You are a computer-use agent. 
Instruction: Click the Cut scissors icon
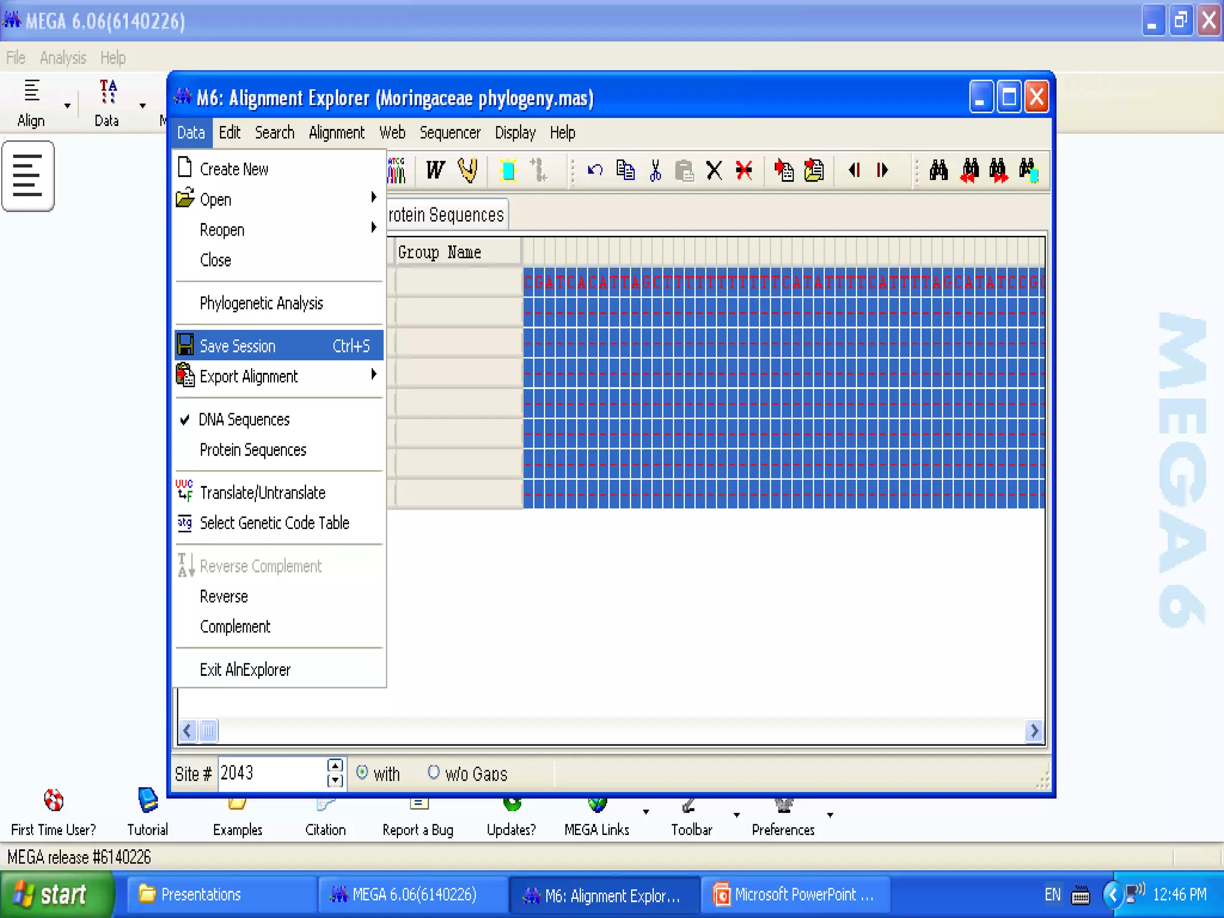(x=656, y=170)
